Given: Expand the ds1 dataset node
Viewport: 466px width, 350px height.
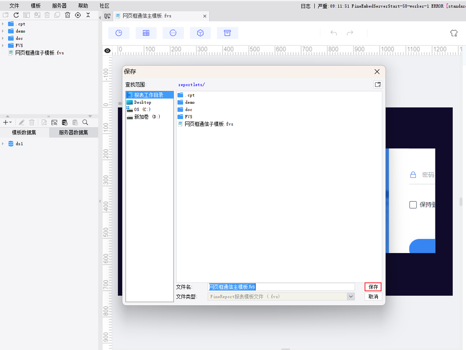Looking at the screenshot, I should point(3,144).
